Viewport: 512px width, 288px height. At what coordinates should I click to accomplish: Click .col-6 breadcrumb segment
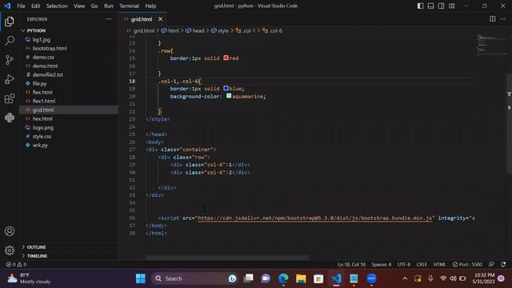[x=272, y=30]
